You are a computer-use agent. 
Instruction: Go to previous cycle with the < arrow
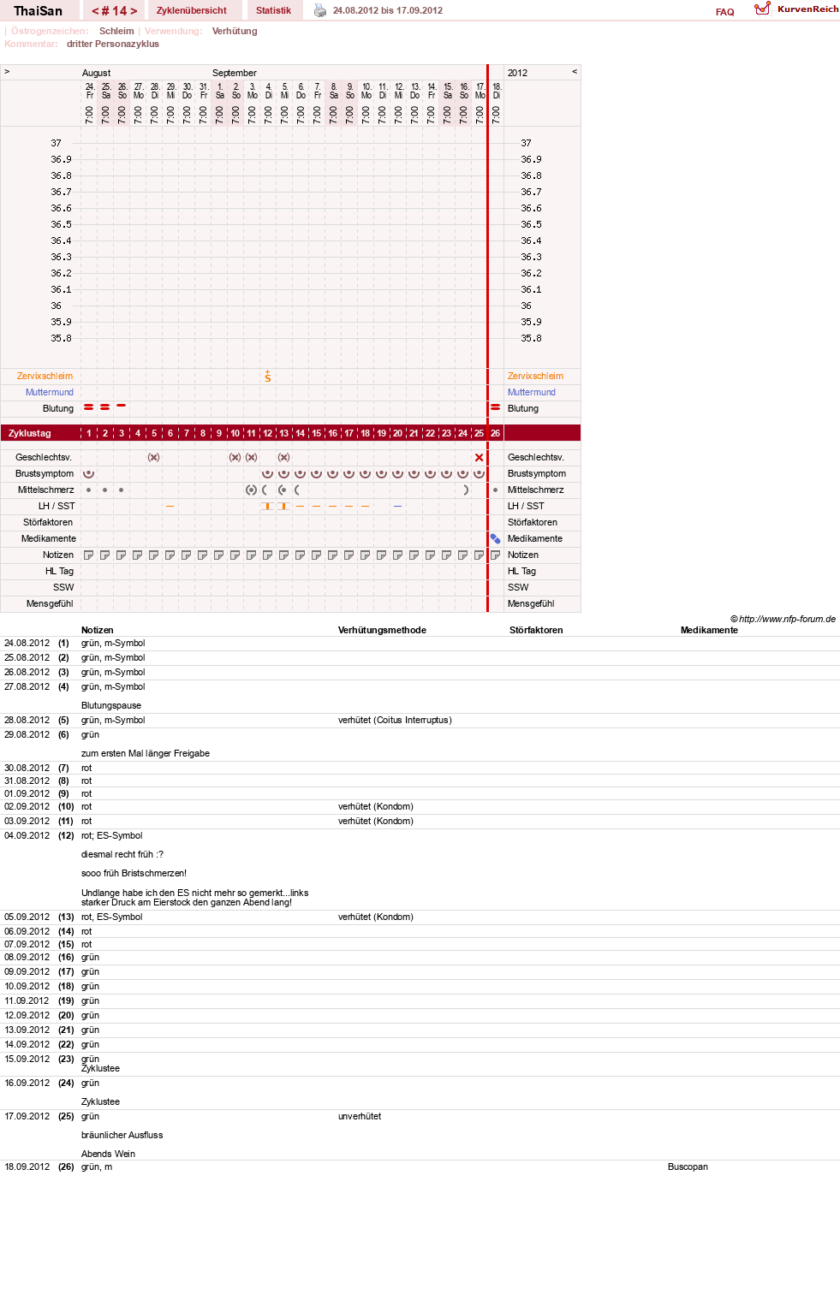(95, 11)
